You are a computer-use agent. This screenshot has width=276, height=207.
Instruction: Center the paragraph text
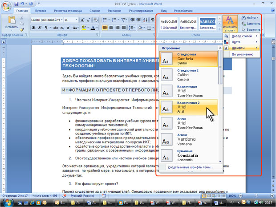[111, 28]
